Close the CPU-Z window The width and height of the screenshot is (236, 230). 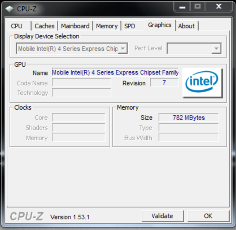(218, 7)
